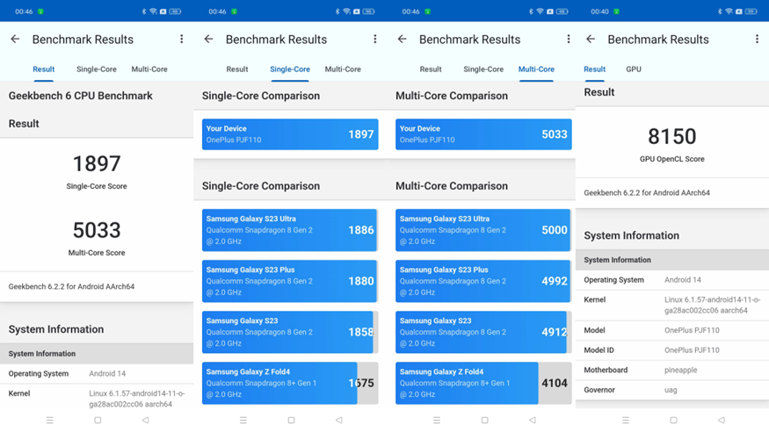Image resolution: width=769 pixels, height=432 pixels.
Task: Switch to the GPU tab
Action: click(x=634, y=69)
